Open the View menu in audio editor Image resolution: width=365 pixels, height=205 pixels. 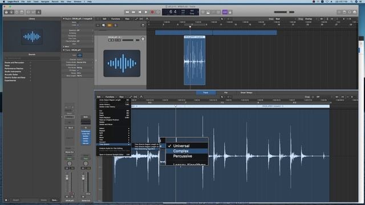tap(121, 97)
